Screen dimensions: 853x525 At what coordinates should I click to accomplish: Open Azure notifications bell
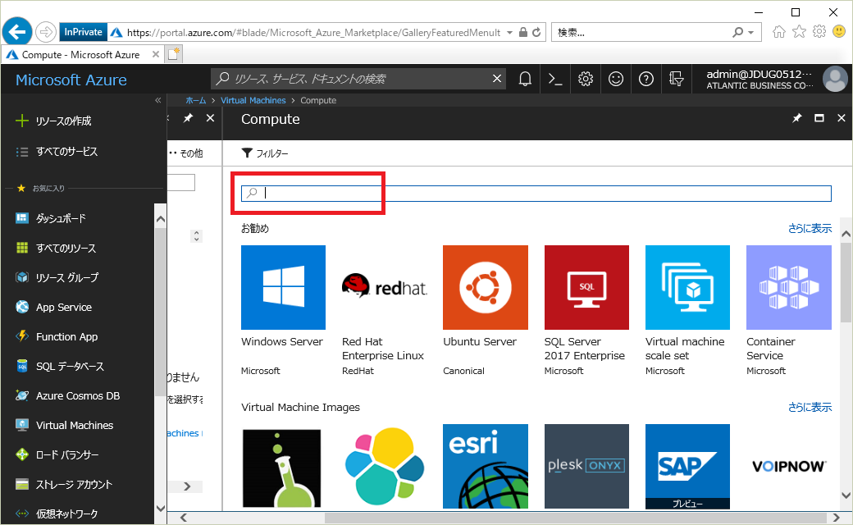525,80
